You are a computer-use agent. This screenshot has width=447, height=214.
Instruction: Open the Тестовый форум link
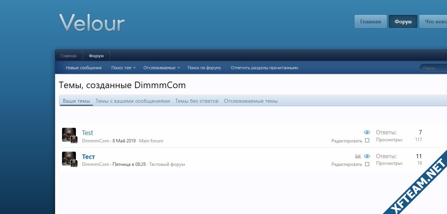167,164
